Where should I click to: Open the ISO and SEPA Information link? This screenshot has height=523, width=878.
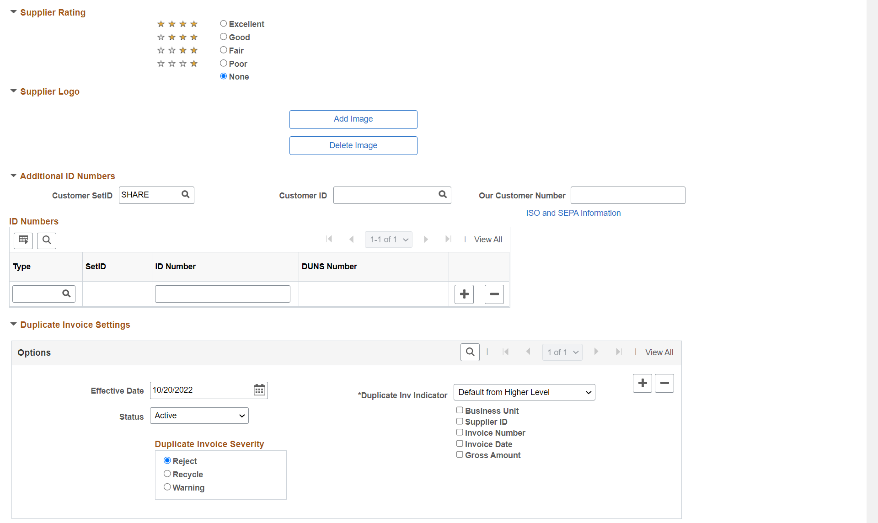pyautogui.click(x=573, y=213)
